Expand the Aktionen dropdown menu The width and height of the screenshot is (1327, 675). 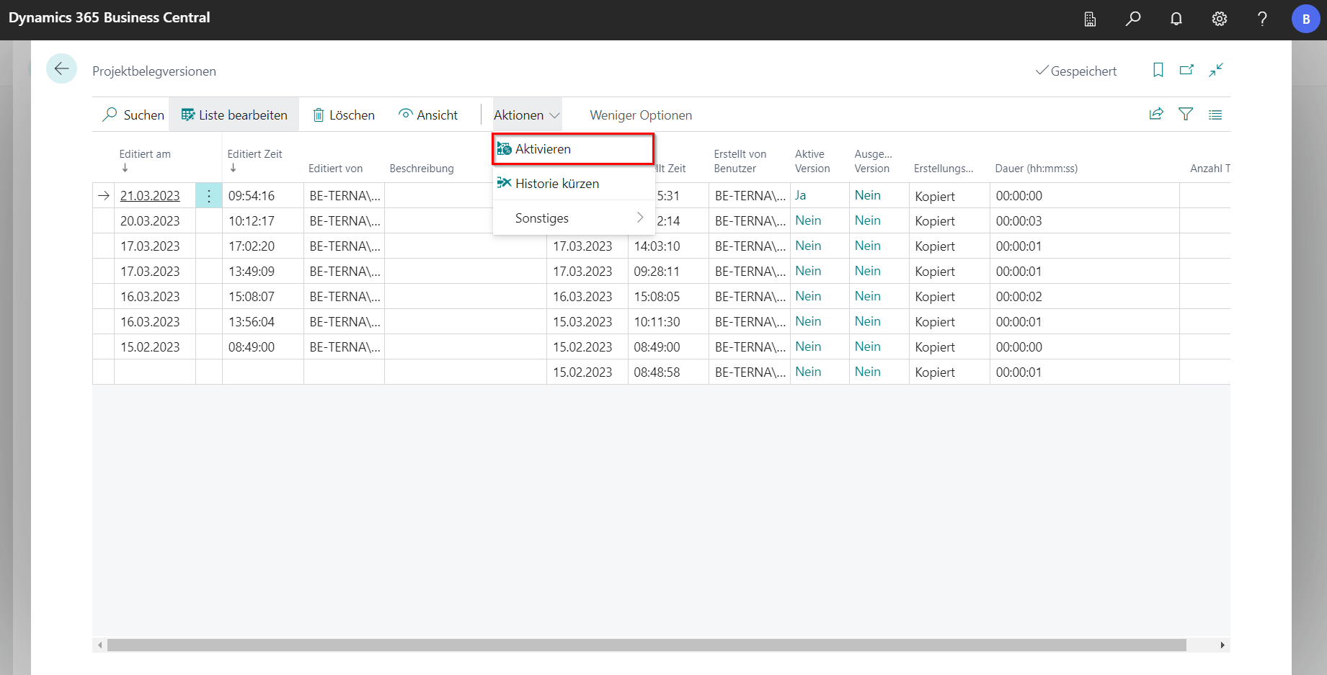click(527, 115)
